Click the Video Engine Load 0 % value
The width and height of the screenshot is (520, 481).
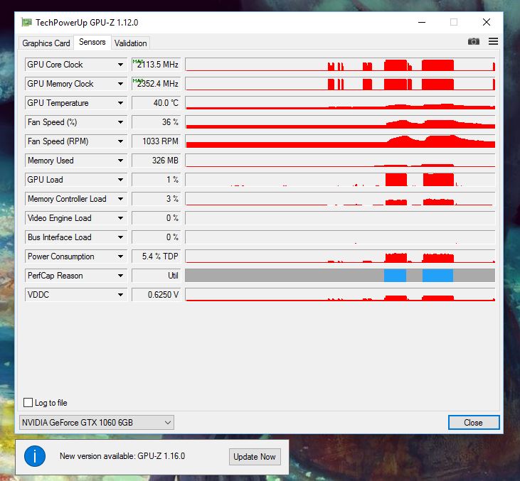[156, 218]
